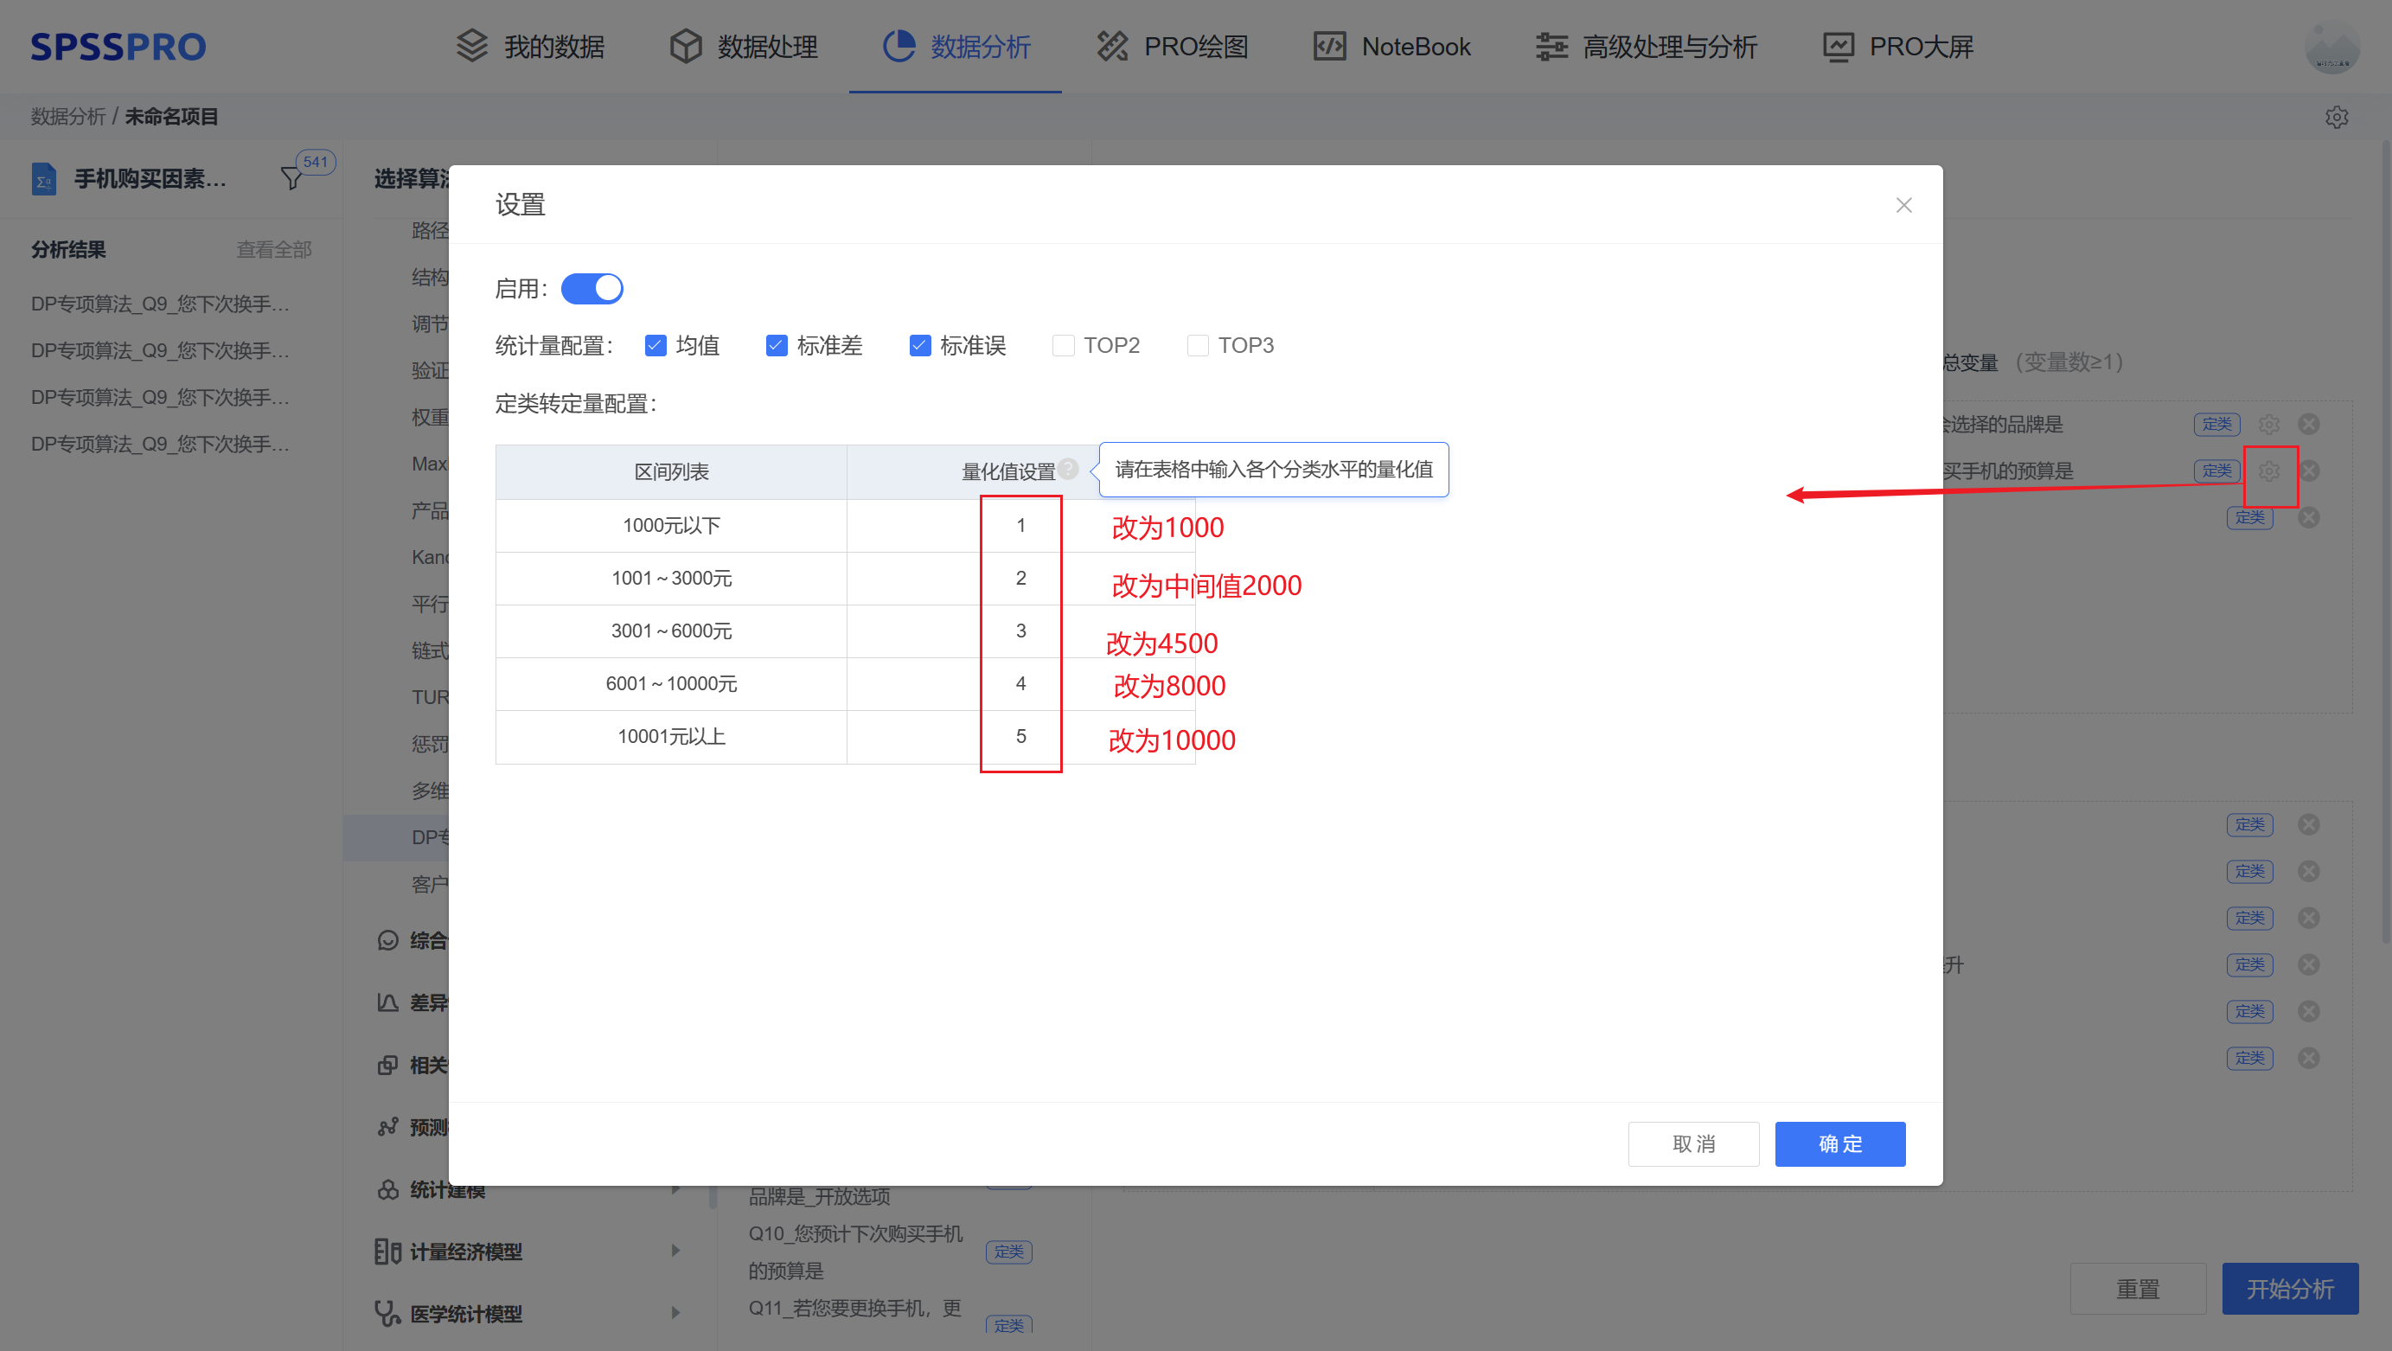2392x1351 pixels.
Task: Open the settings gear below the top-right corner
Action: point(2338,117)
